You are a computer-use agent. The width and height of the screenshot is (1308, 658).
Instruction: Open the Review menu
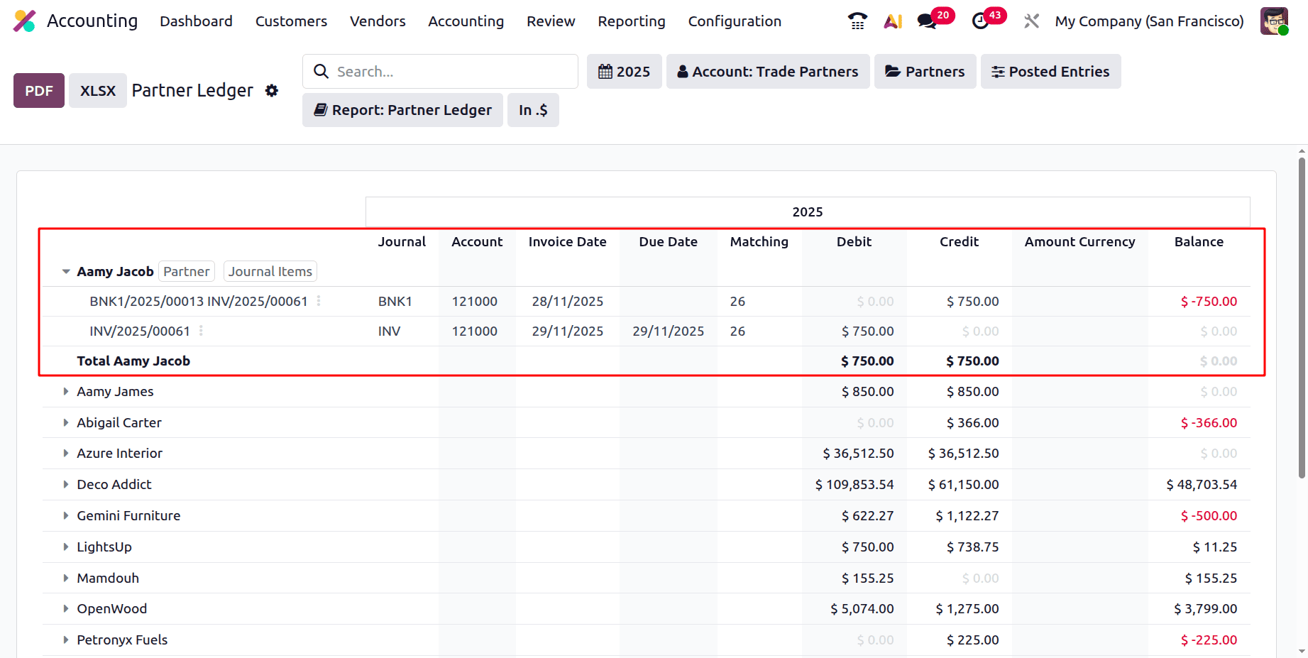click(x=551, y=21)
